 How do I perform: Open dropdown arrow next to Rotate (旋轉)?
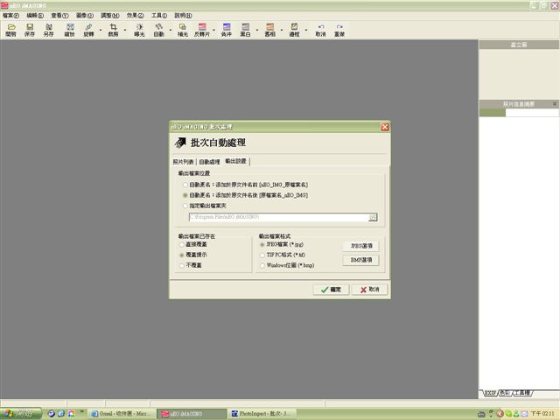click(101, 30)
